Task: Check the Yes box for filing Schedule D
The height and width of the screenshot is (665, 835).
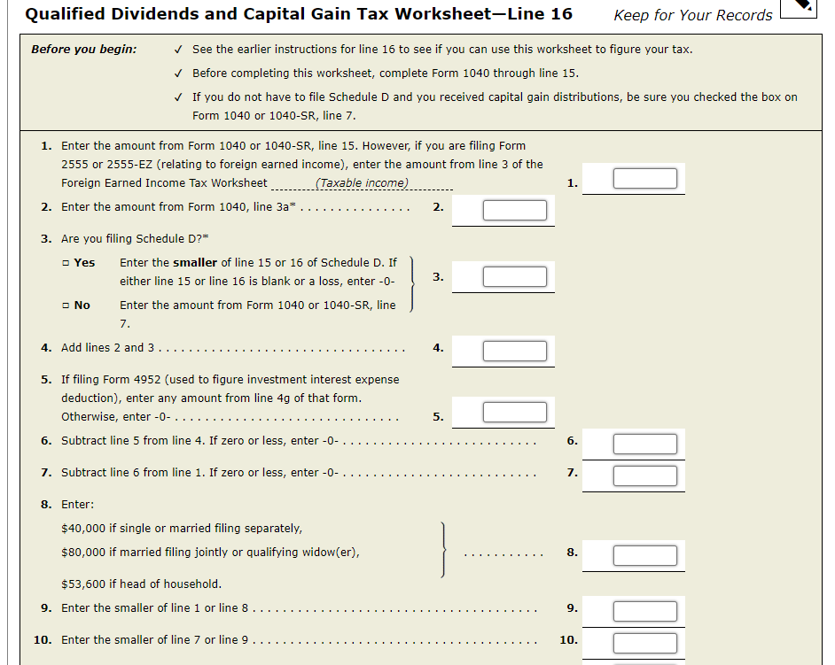Action: (x=66, y=263)
